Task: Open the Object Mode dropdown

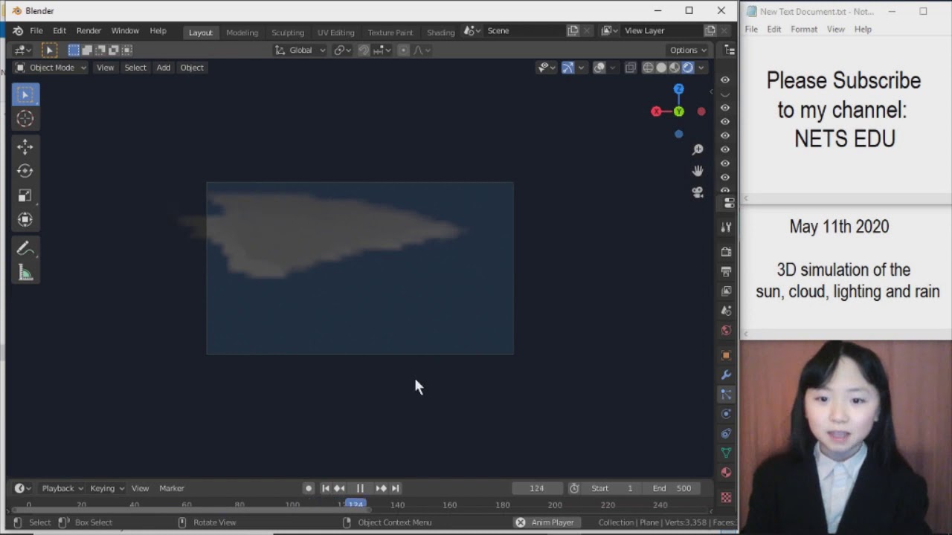Action: pos(51,68)
